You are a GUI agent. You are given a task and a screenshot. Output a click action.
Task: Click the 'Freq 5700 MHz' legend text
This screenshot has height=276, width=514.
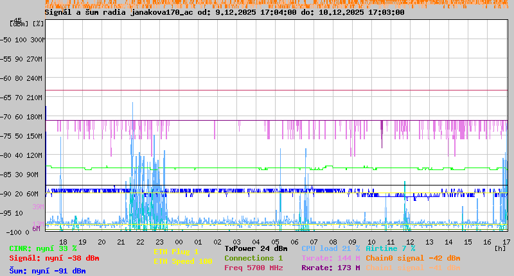[253, 268]
